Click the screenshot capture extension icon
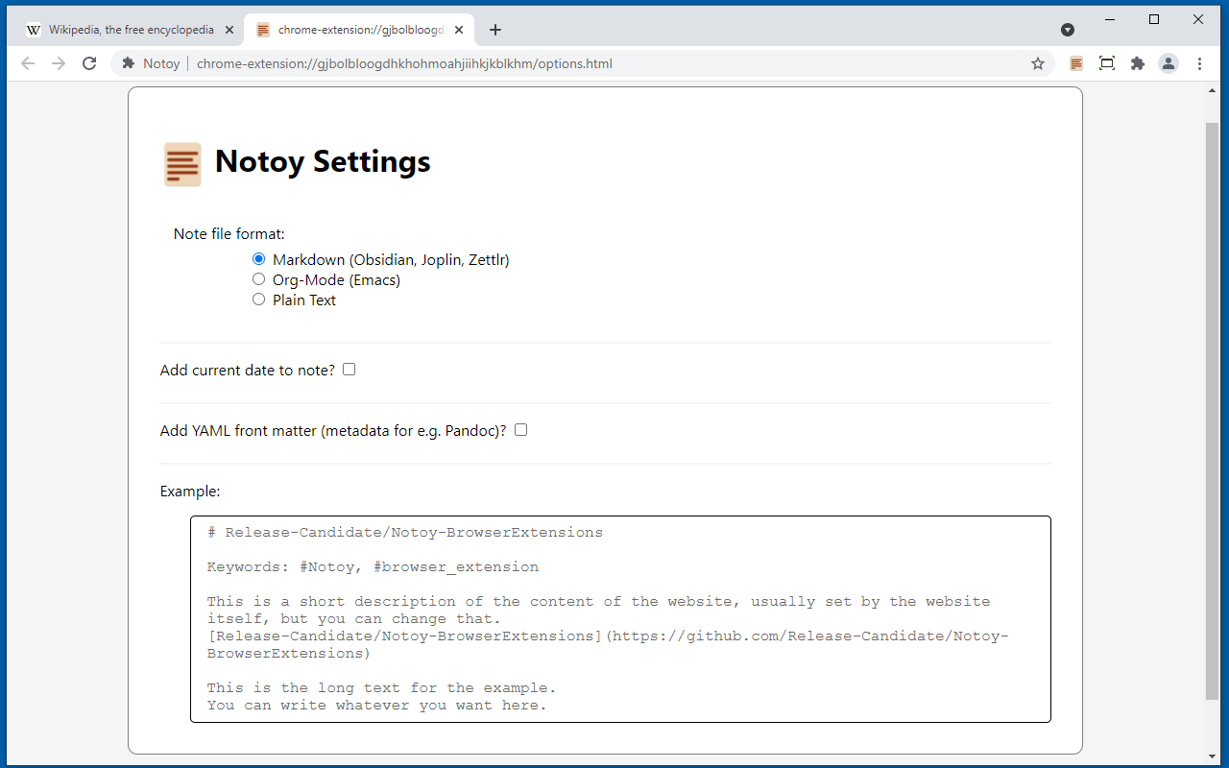 [x=1107, y=63]
